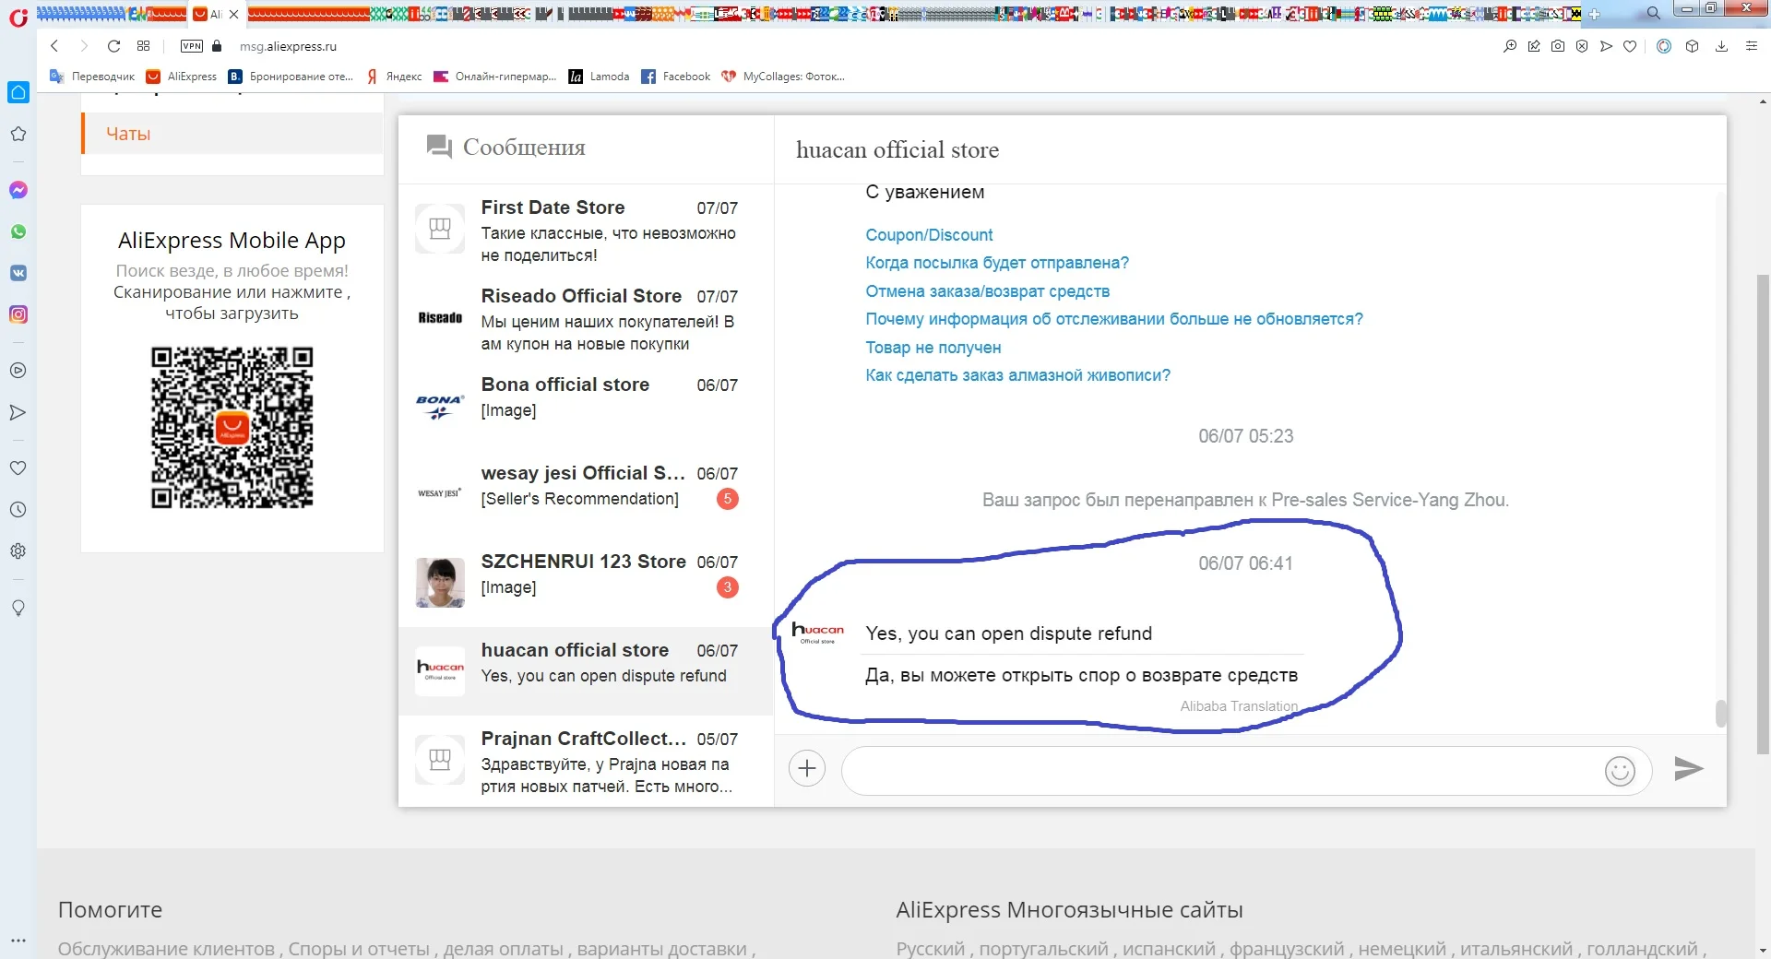The height and width of the screenshot is (959, 1771).
Task: Open My Flow in sidebar
Action: (x=18, y=412)
